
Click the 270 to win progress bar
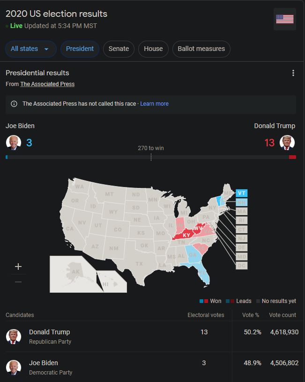[150, 157]
